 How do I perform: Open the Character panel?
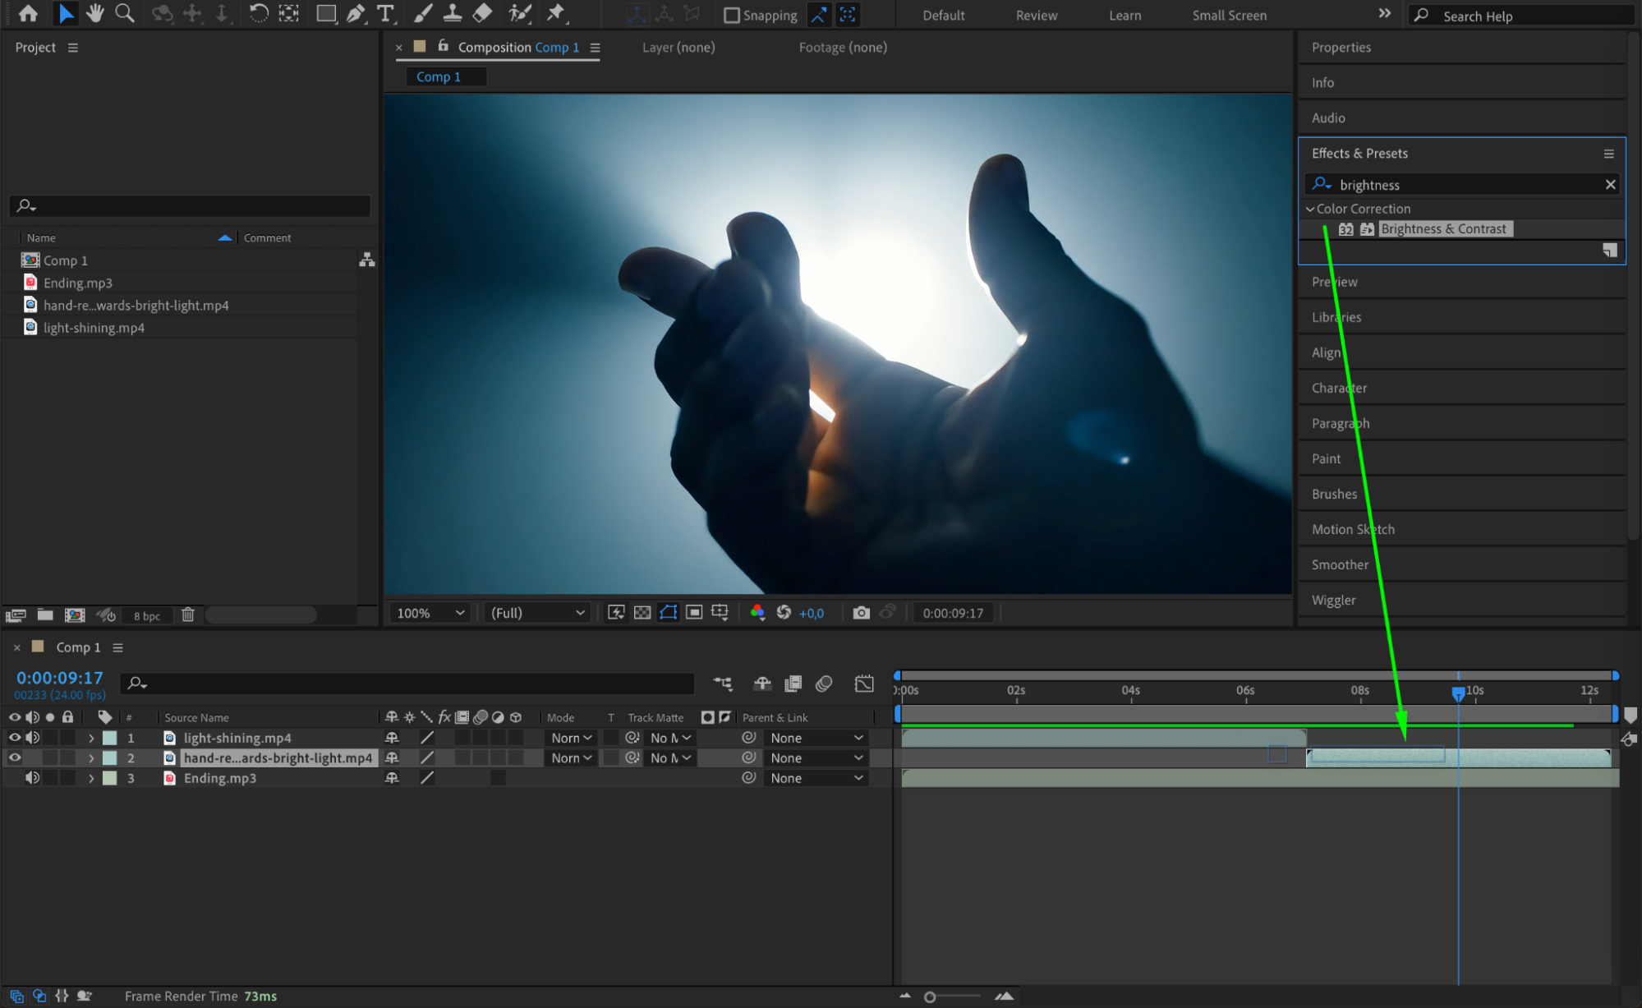1339,388
